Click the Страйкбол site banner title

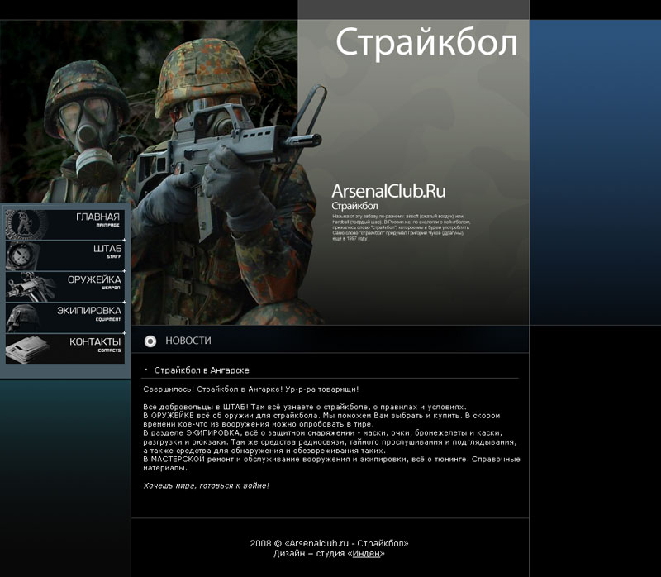tap(427, 41)
